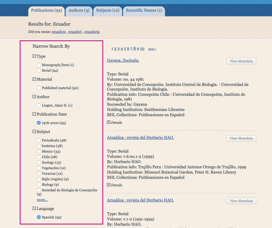Collapse the Author facet section
The image size is (272, 228).
tap(34, 97)
